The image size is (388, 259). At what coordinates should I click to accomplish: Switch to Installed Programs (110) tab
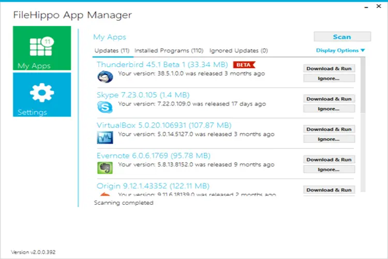169,51
